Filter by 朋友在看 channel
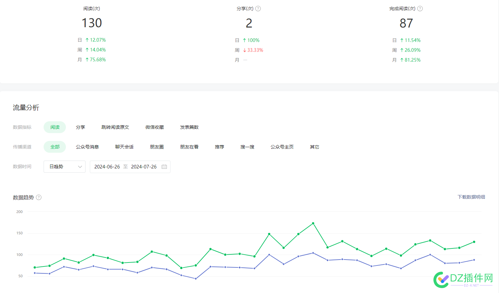The image size is (499, 293). [x=189, y=147]
